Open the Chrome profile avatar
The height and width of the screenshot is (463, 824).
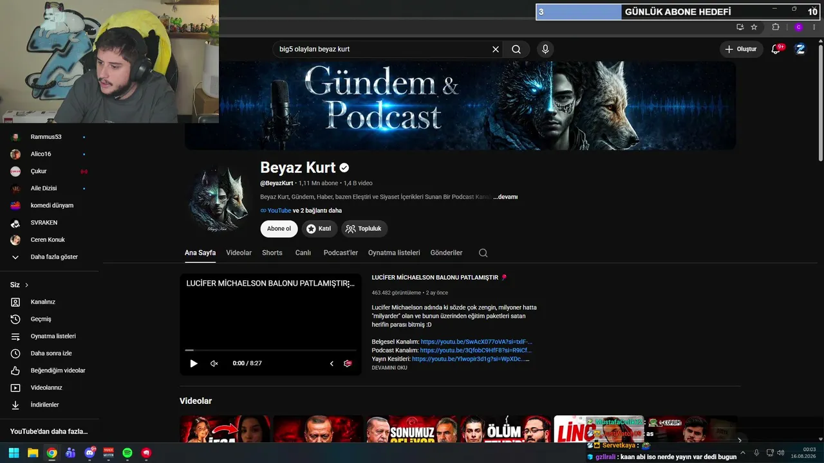(799, 27)
